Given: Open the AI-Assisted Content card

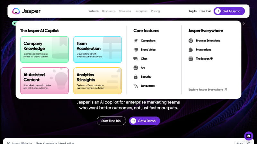Looking at the screenshot, I should [44, 81].
